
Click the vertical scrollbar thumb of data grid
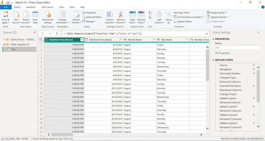[207, 65]
